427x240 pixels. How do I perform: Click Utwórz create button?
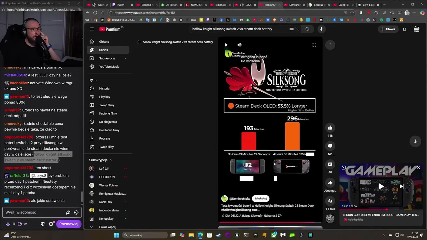(x=387, y=29)
